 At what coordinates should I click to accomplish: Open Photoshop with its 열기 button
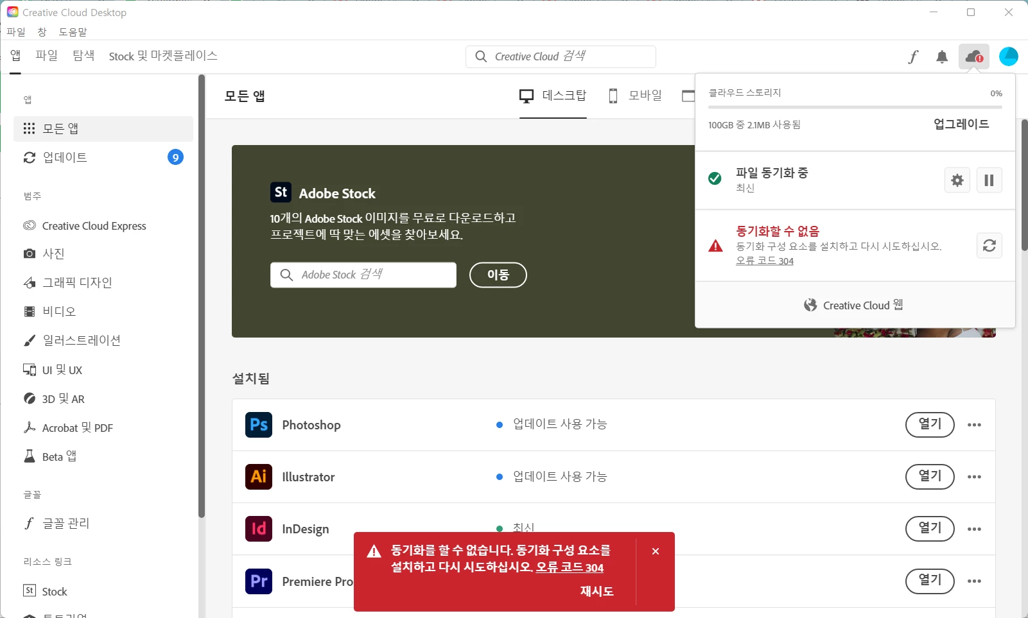tap(930, 425)
